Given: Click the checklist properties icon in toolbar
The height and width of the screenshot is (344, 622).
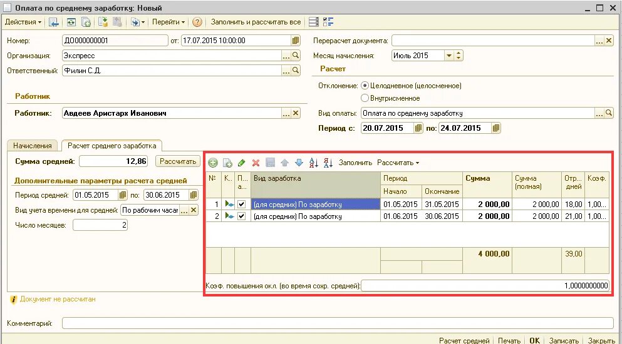Looking at the screenshot, I should [328, 22].
